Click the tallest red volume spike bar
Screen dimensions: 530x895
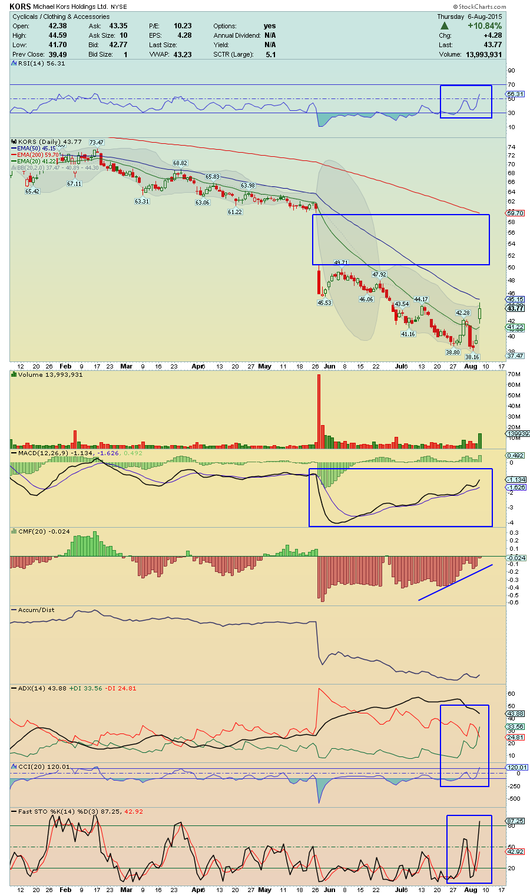(319, 412)
